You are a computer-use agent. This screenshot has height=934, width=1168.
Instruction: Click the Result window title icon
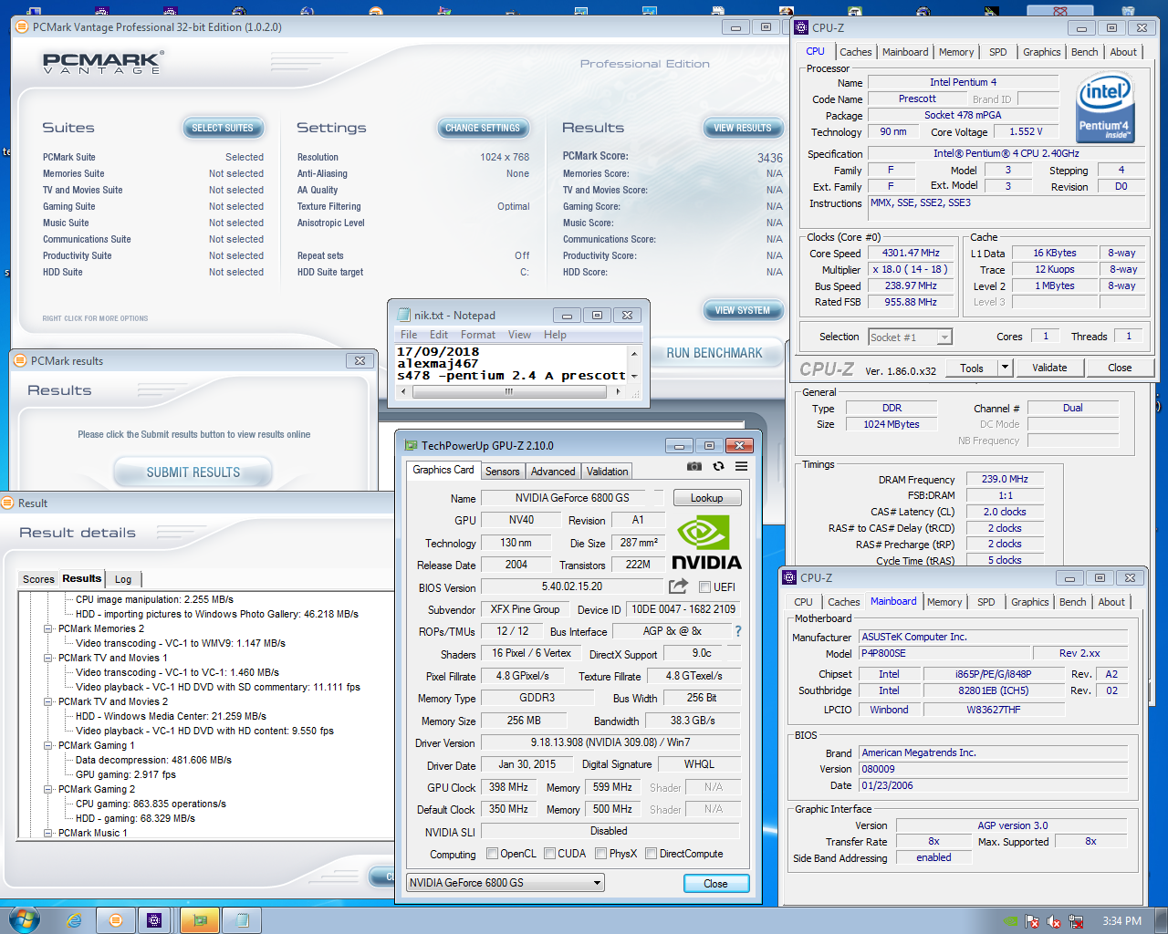pos(8,503)
